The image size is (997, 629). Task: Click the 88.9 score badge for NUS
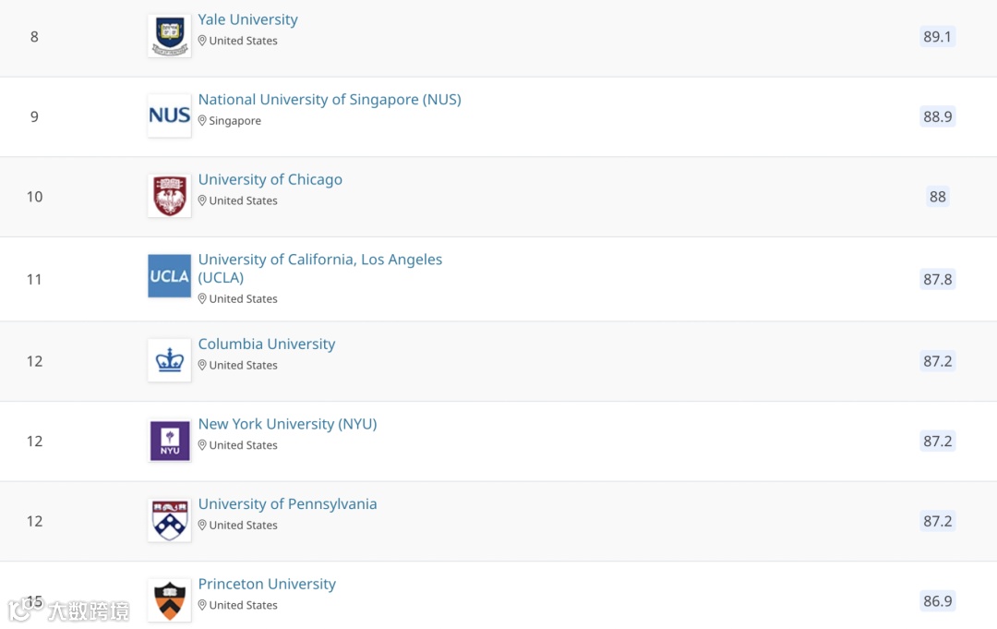tap(937, 116)
